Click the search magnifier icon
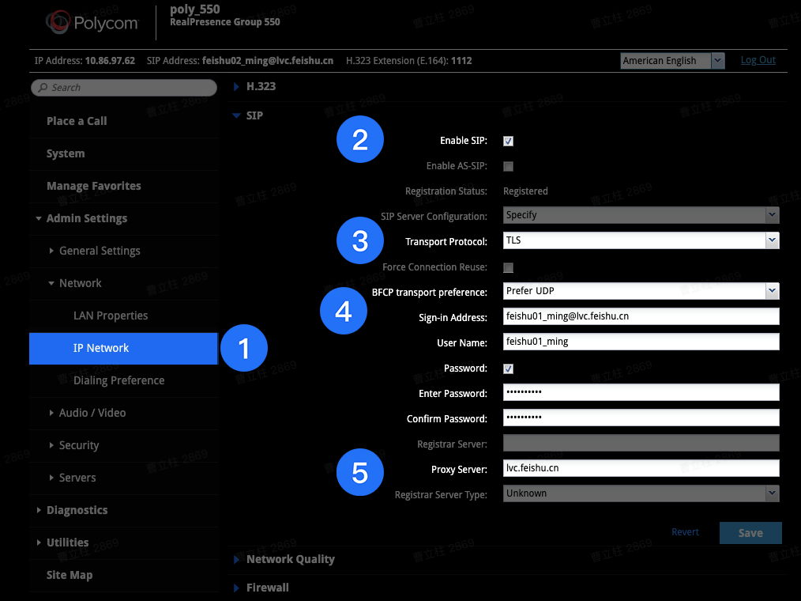This screenshot has height=601, width=801. coord(43,88)
